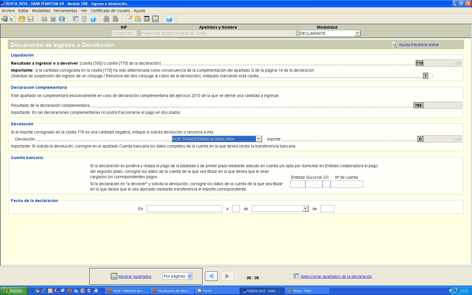
Task: Click the Nº de cuenta field
Action: (346, 184)
